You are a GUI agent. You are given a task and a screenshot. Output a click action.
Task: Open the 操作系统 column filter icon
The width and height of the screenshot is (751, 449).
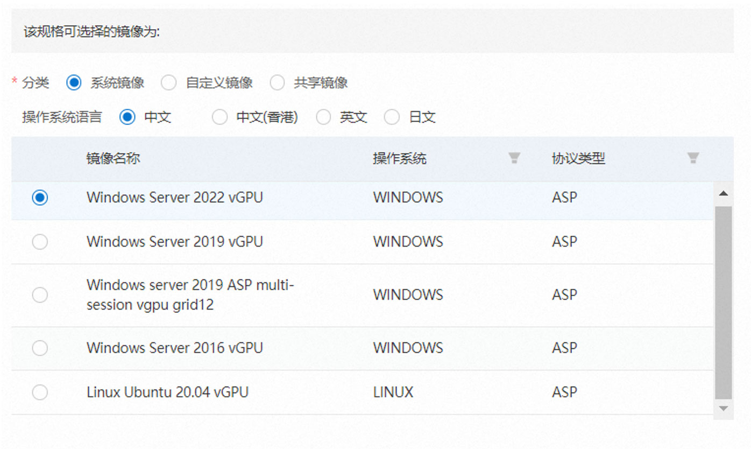point(515,158)
